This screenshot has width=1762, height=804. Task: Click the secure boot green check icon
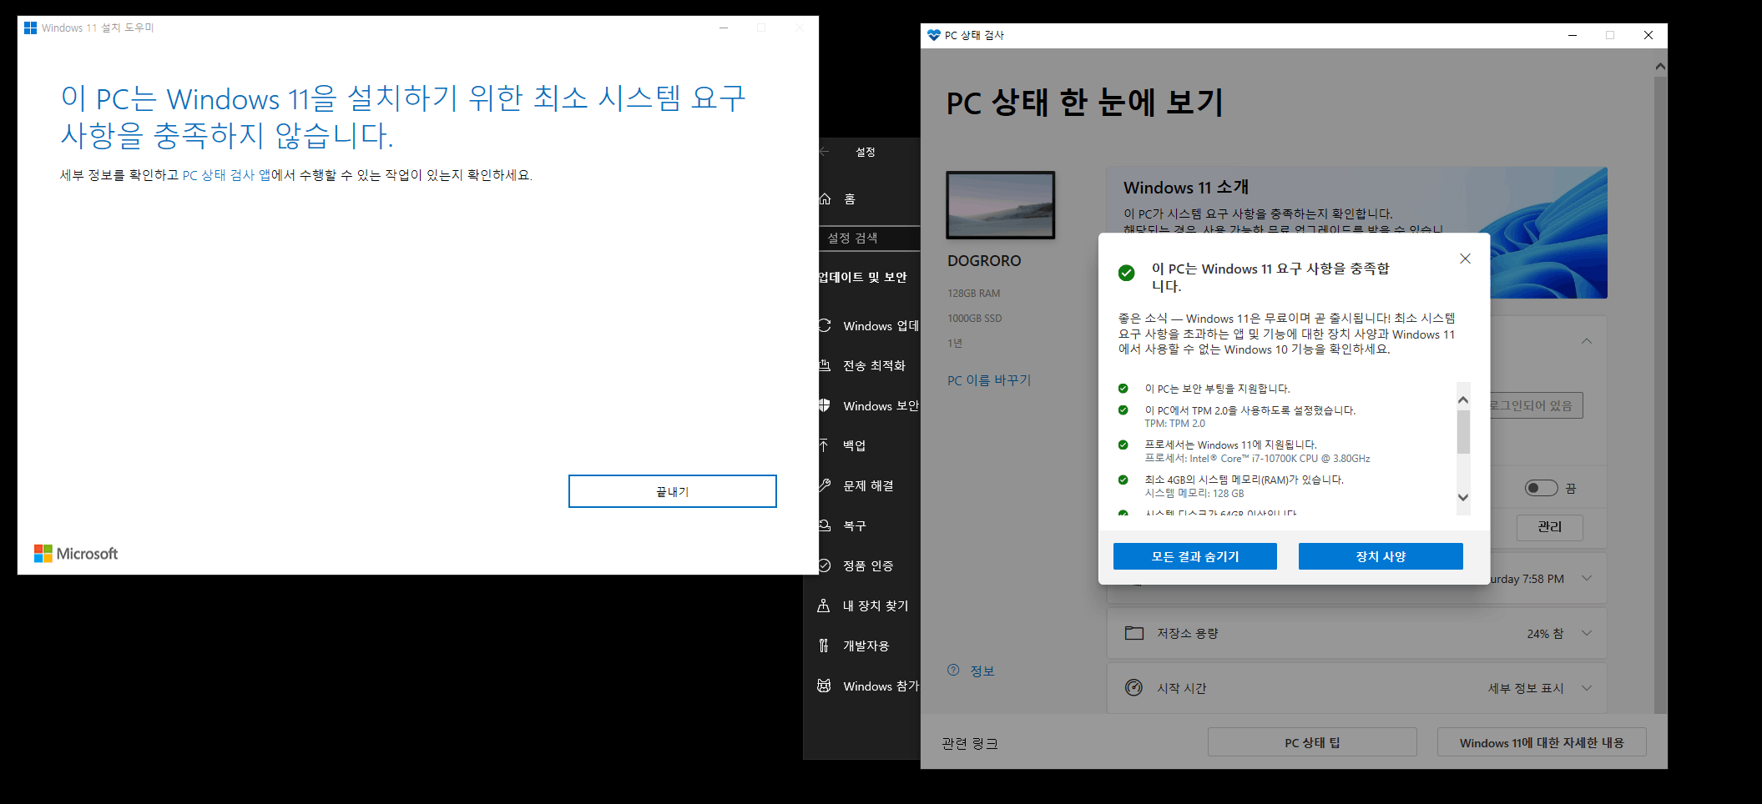(x=1123, y=389)
